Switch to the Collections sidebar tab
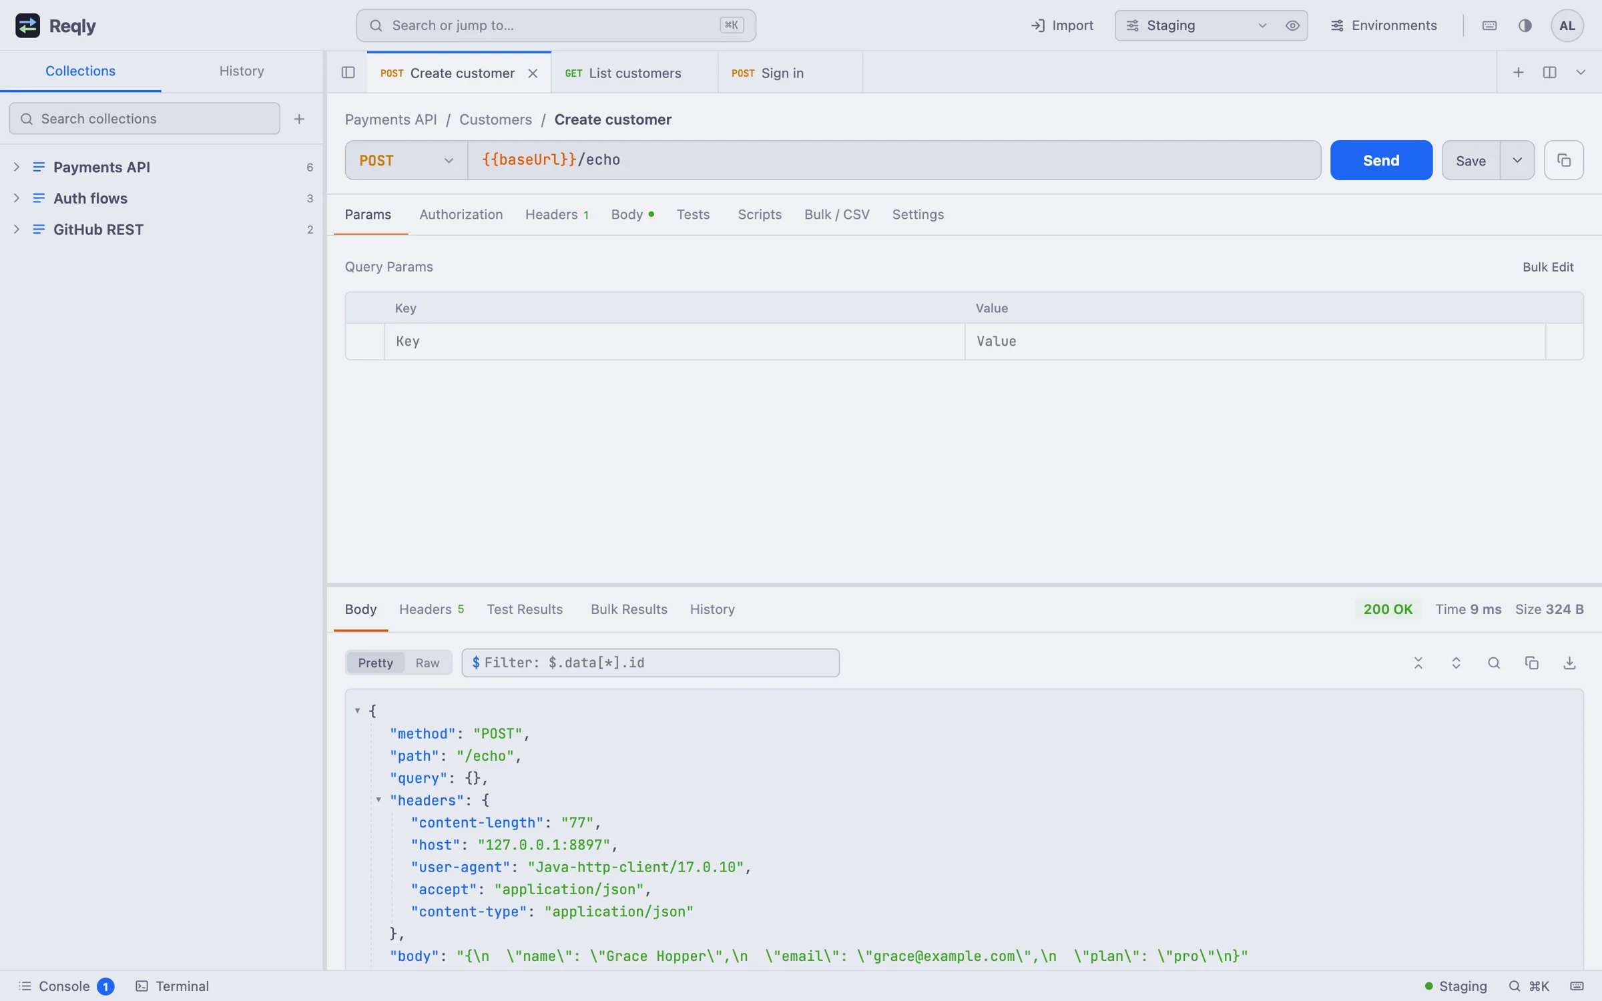1602x1001 pixels. coord(80,71)
